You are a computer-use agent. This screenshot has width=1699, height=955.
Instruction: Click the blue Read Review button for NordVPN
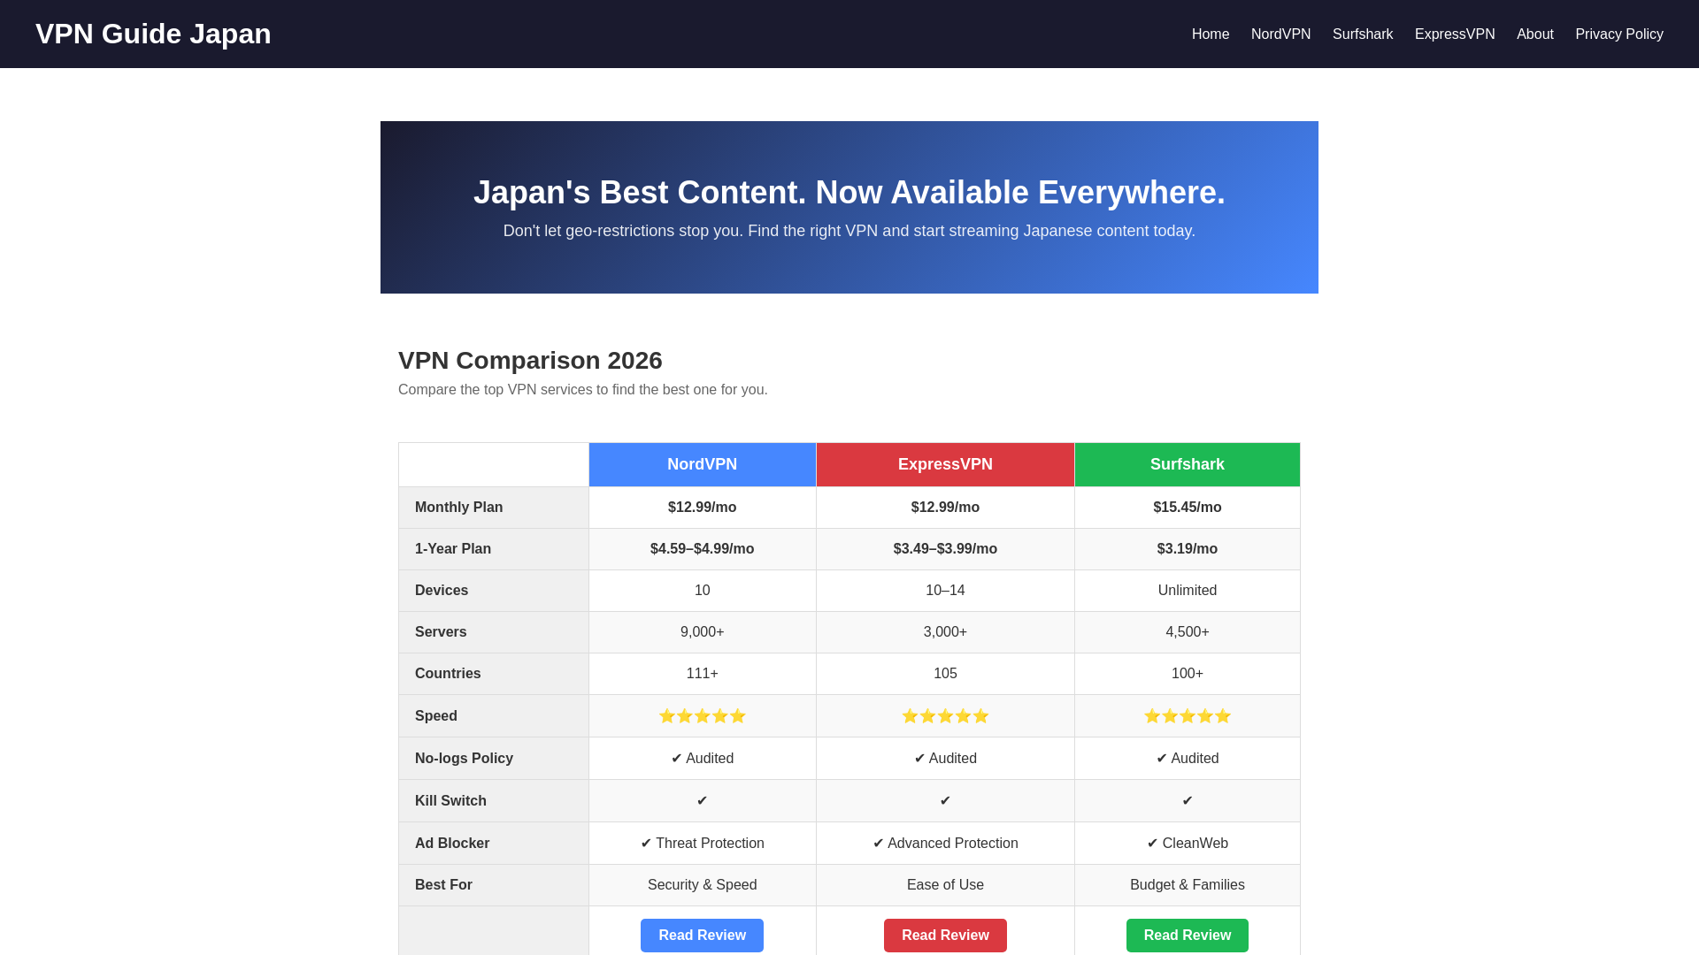coord(702,936)
